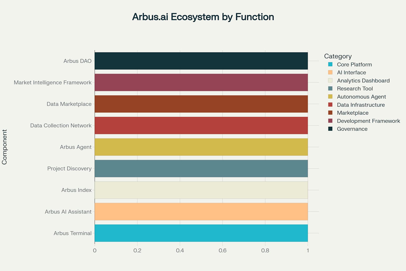
Task: Select the Arbus Agent bar
Action: (201, 147)
